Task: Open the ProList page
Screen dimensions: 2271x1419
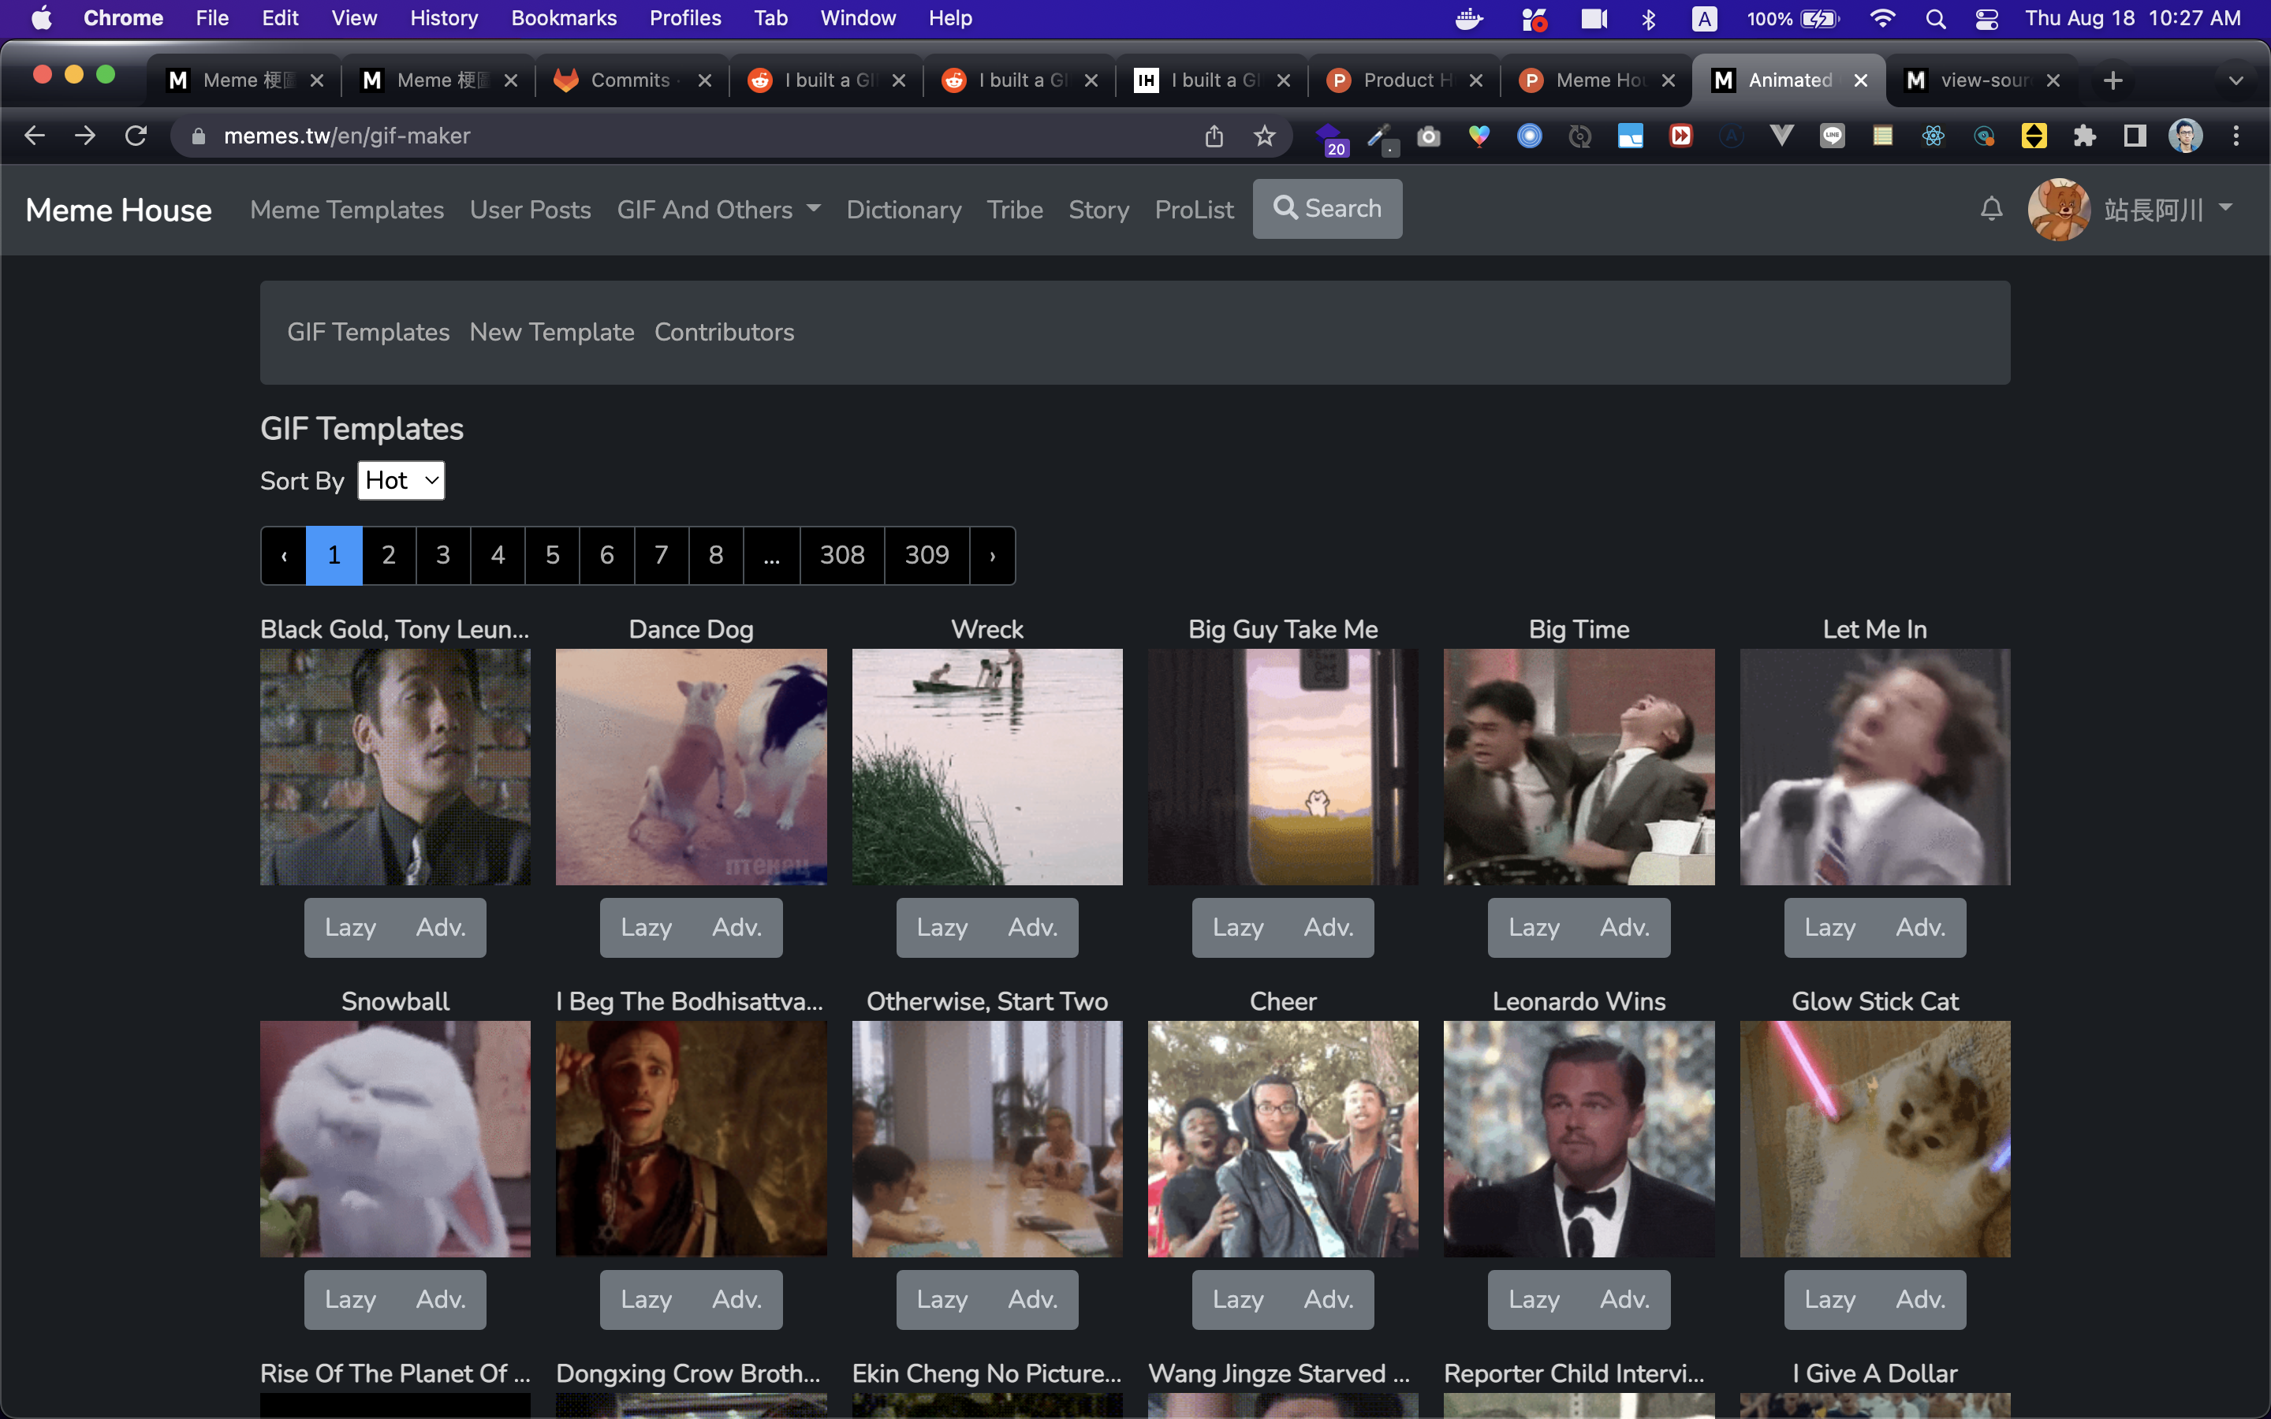Action: point(1194,209)
